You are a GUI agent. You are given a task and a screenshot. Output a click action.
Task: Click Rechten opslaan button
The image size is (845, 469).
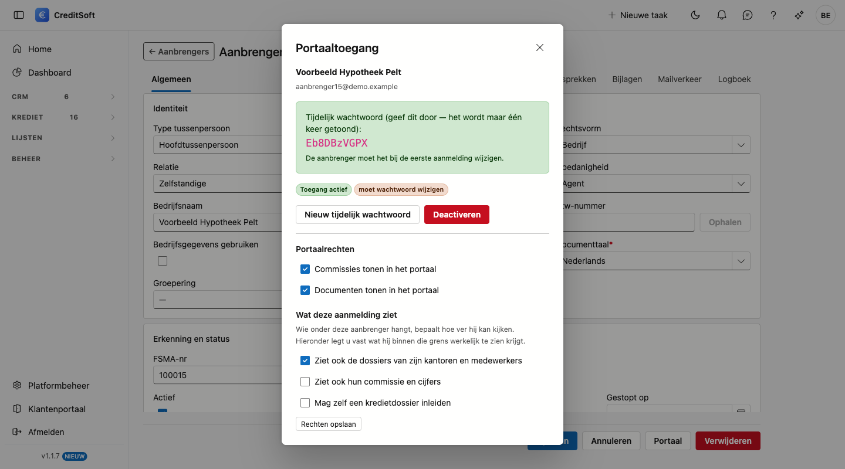pos(329,424)
